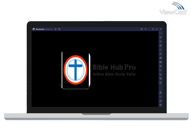The width and height of the screenshot is (191, 131).
Task: Toggle full screen mode in the sidebar
Action: [161, 33]
